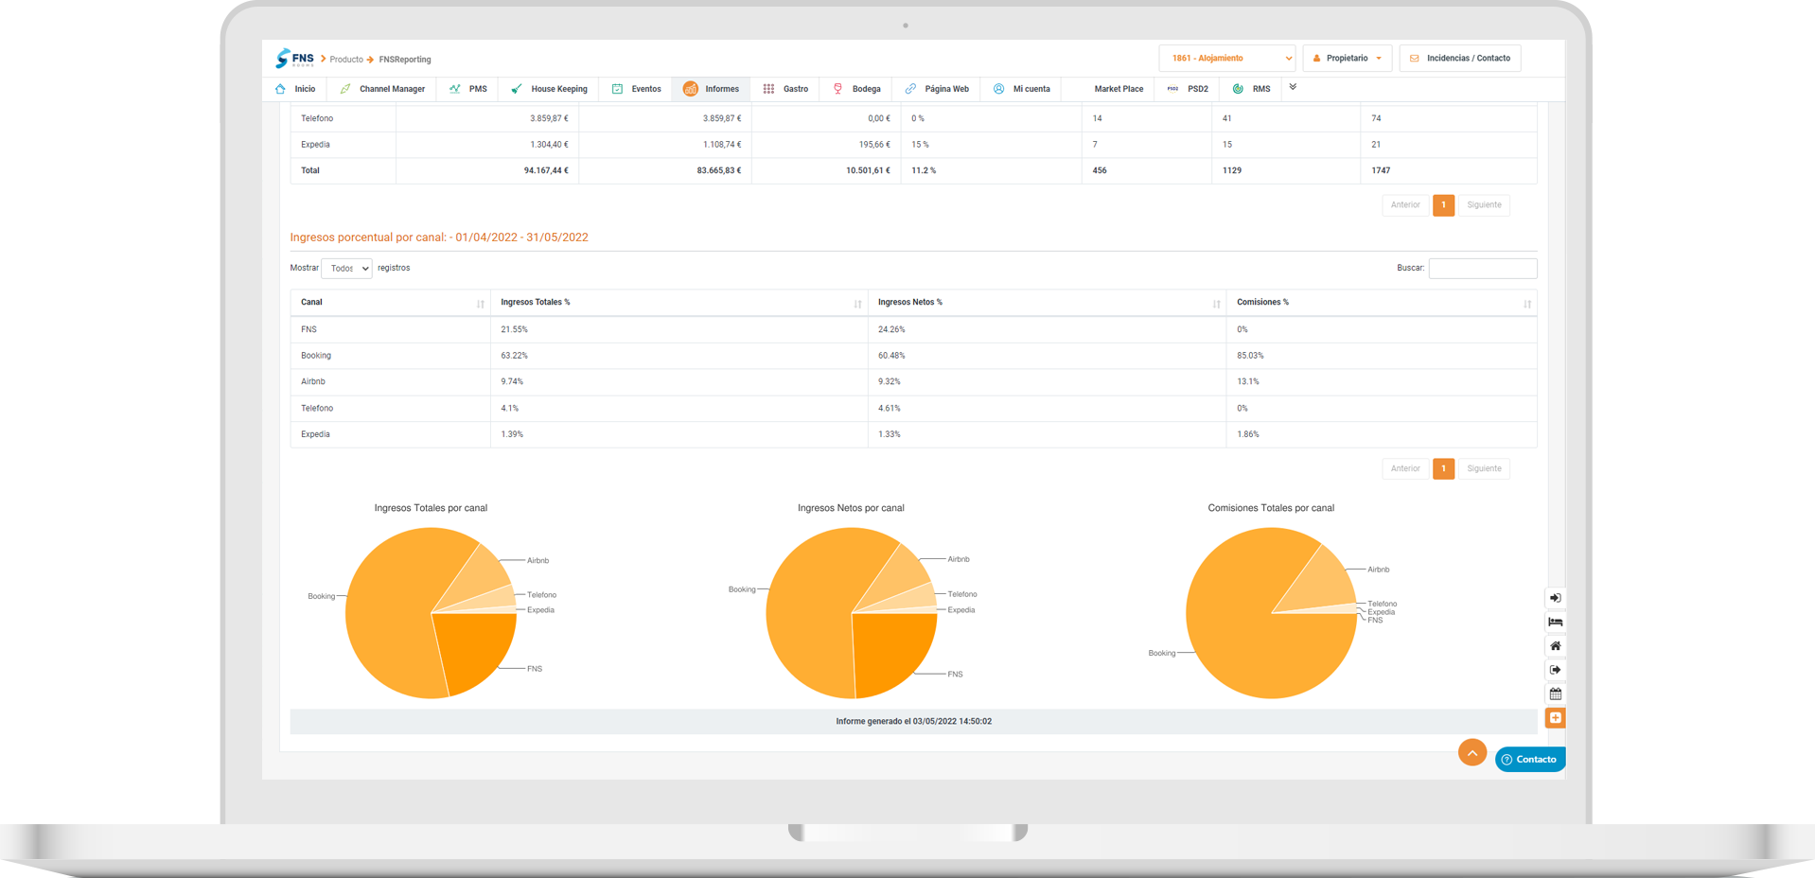Open the 1861 - Alojamiento property dropdown

click(x=1226, y=59)
